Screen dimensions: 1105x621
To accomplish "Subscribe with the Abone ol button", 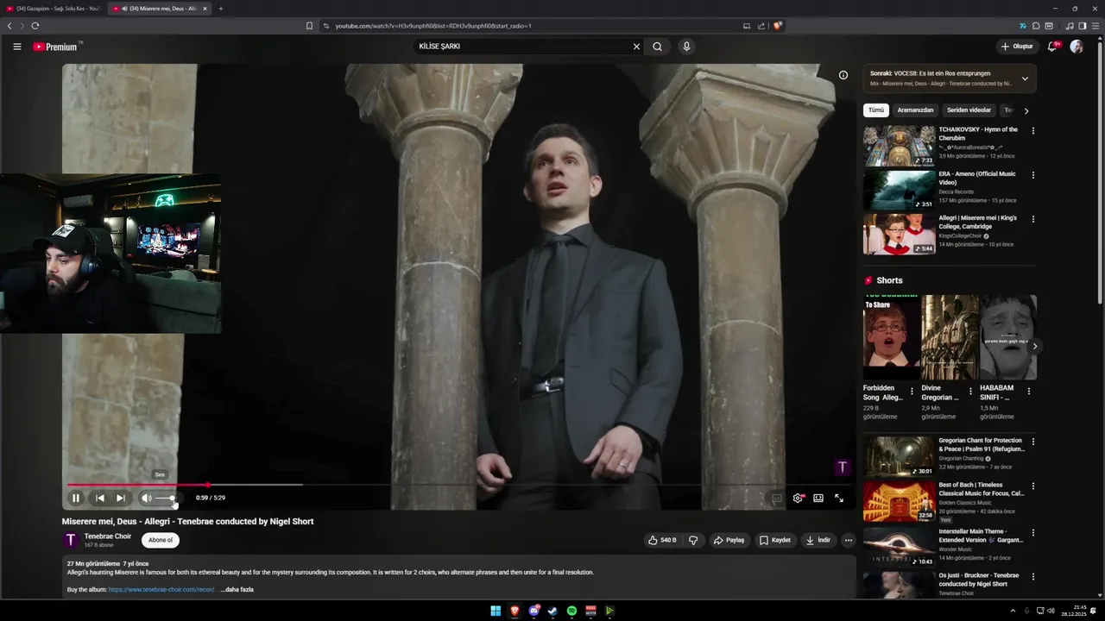I will point(161,540).
